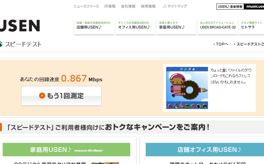Click the black cat icon in rank strip
Image resolution: width=264 pixels, height=164 pixels.
(199, 106)
